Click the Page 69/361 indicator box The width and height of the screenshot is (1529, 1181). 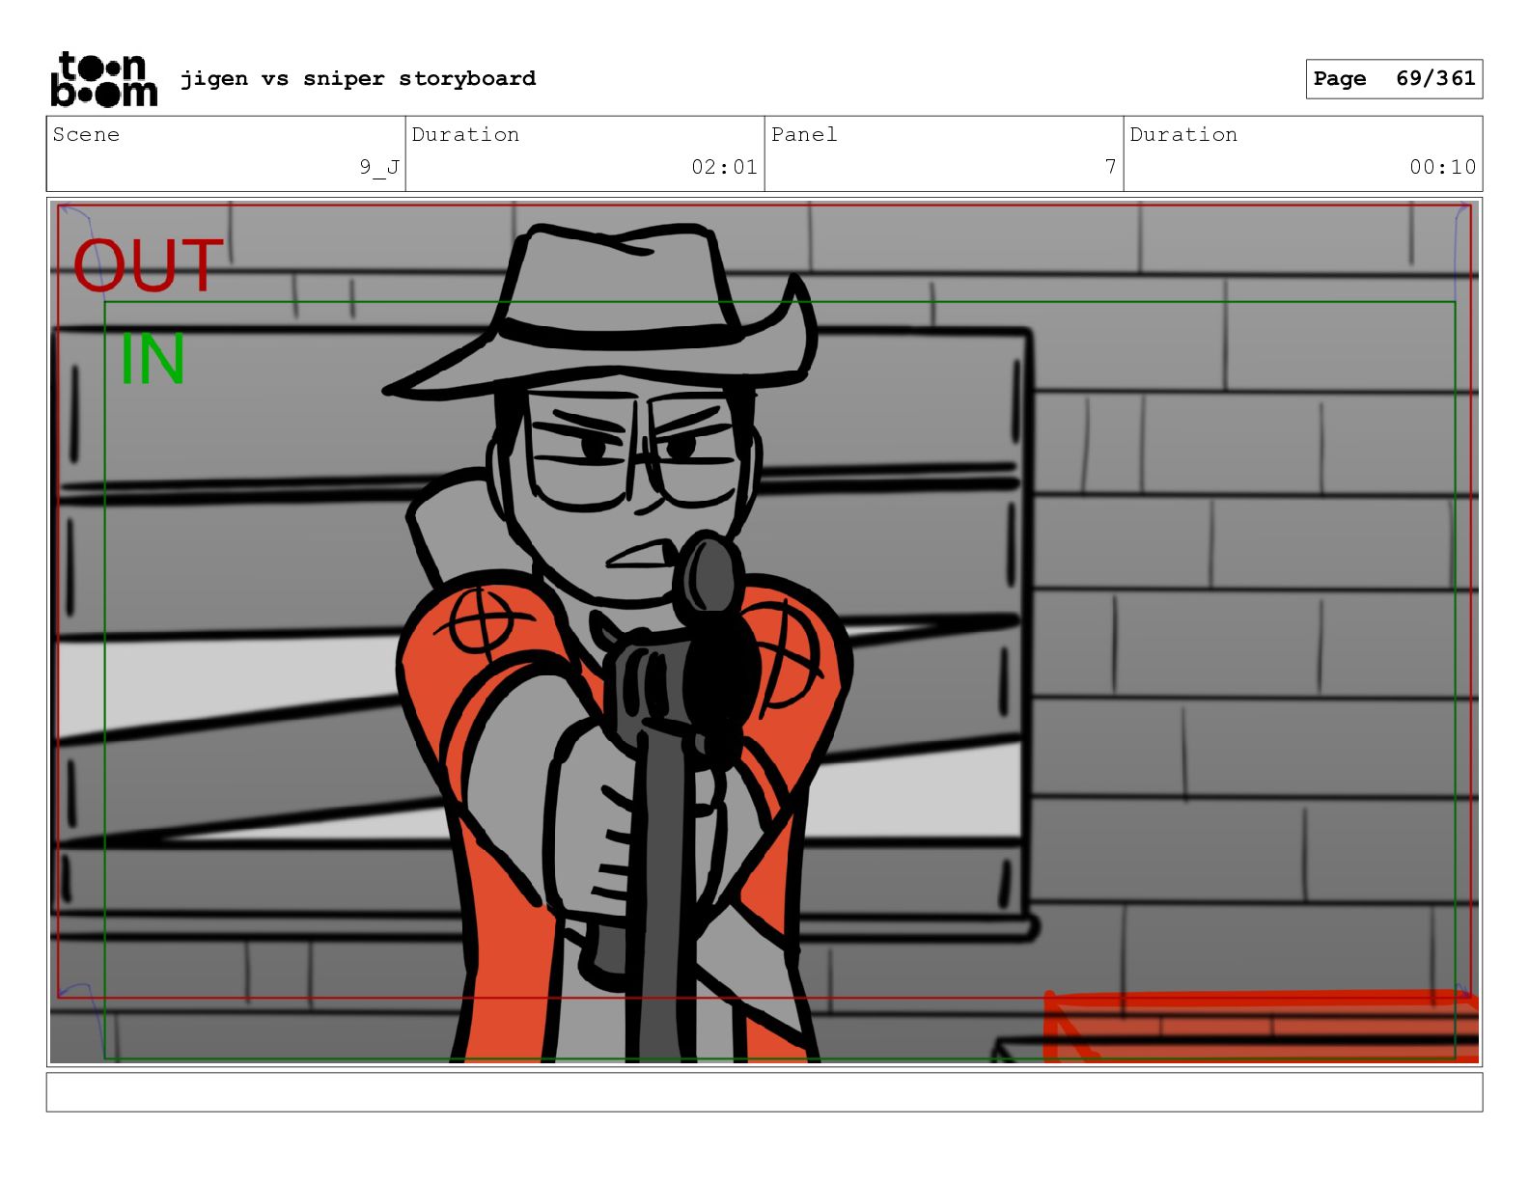1394,79
